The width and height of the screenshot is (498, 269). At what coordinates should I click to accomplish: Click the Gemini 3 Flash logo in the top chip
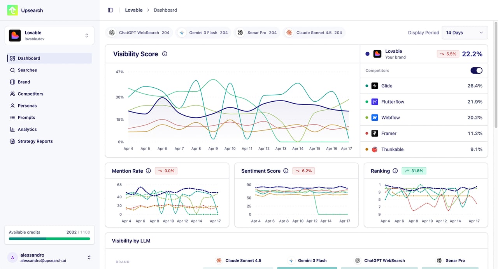(182, 33)
